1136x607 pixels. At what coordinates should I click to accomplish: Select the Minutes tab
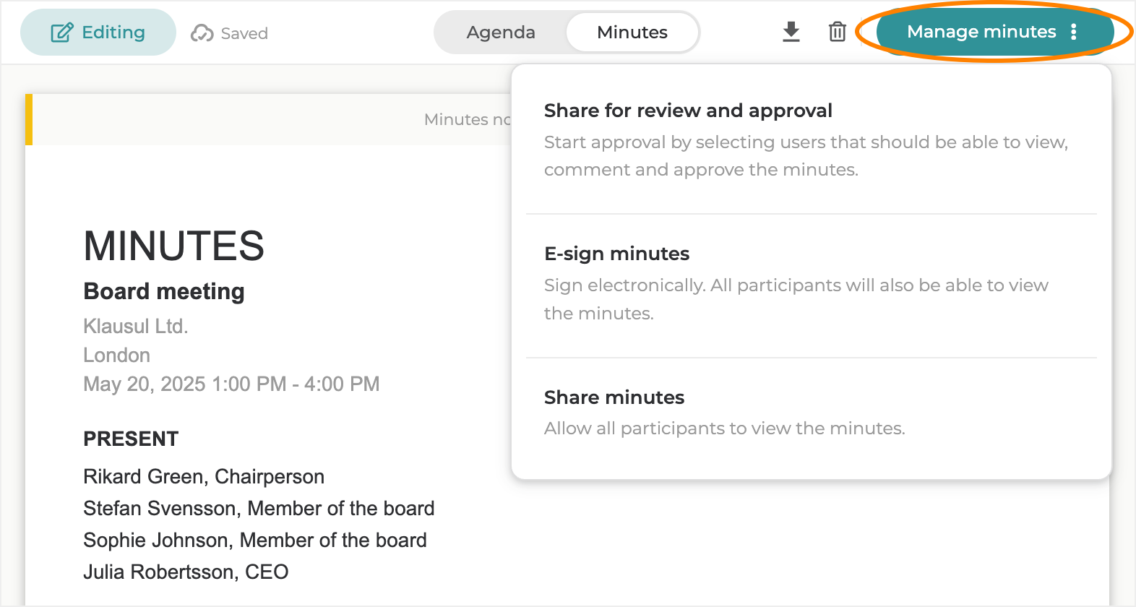pos(632,33)
